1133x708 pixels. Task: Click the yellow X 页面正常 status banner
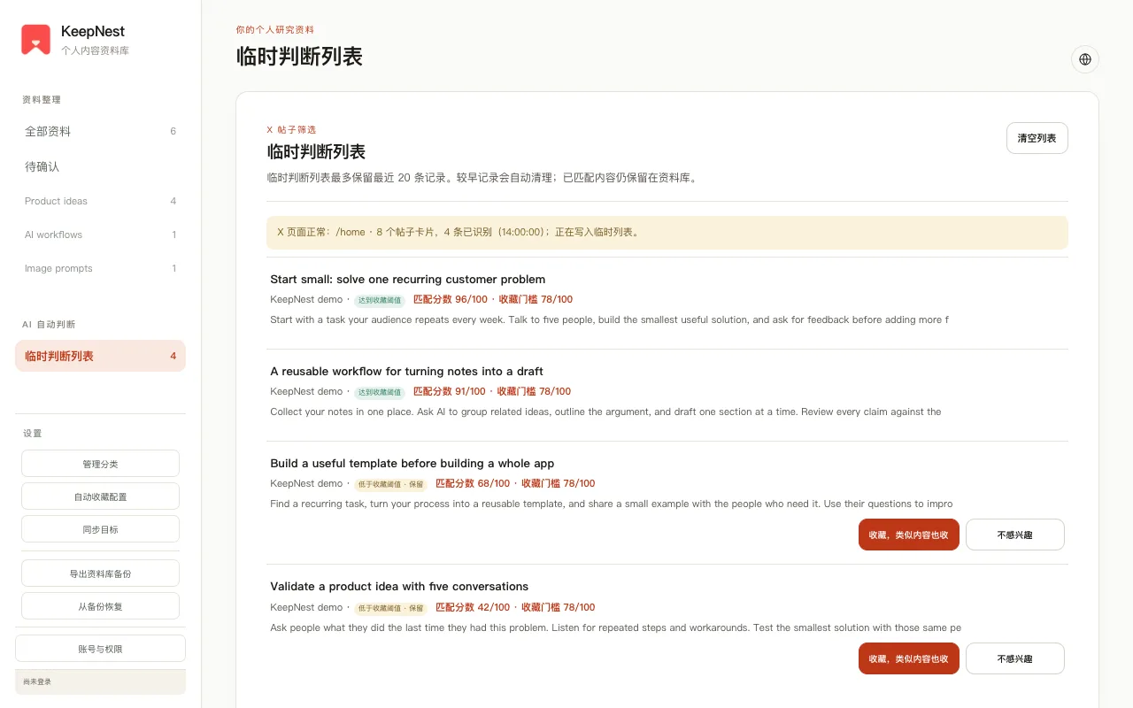(x=667, y=233)
